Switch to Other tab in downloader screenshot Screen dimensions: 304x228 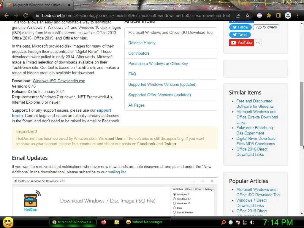tap(198, 189)
